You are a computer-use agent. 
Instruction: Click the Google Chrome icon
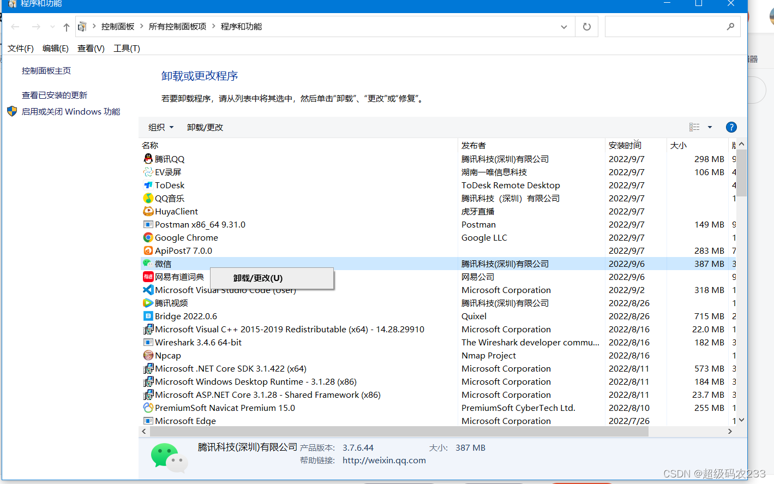pos(148,237)
